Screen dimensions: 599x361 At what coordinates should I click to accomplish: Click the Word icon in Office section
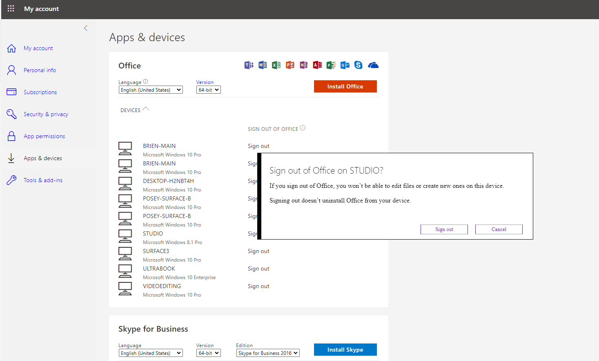(263, 65)
